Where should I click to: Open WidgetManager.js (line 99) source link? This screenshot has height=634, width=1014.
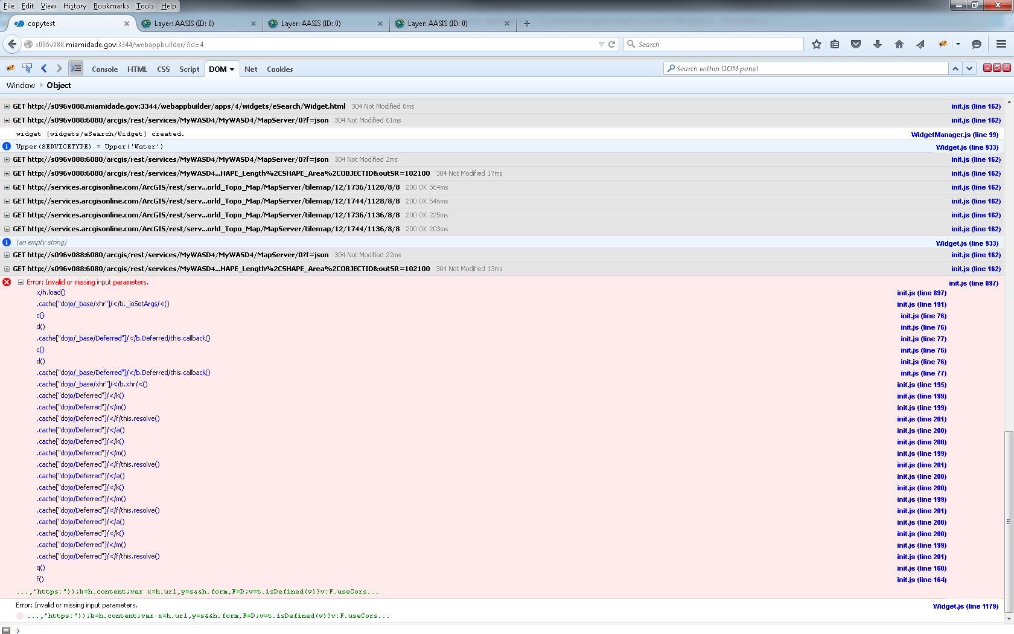click(x=954, y=135)
